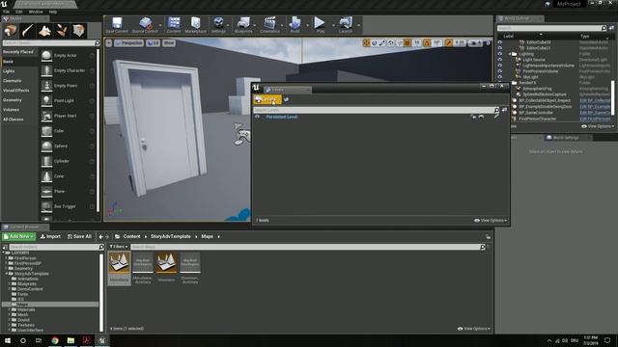Open the viewport options arrow menu
The height and width of the screenshot is (347, 618).
pos(109,42)
